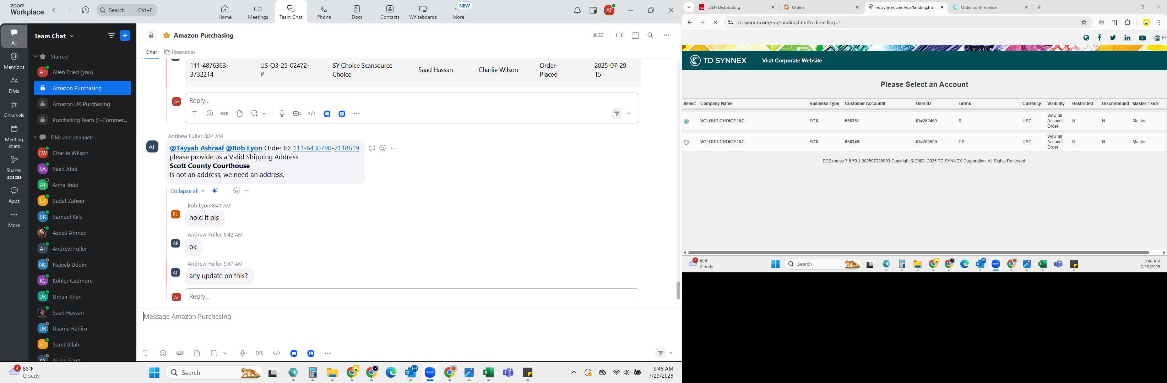Click the star icon next to Amazon Purchasing title
Image resolution: width=1167 pixels, height=383 pixels.
point(167,35)
